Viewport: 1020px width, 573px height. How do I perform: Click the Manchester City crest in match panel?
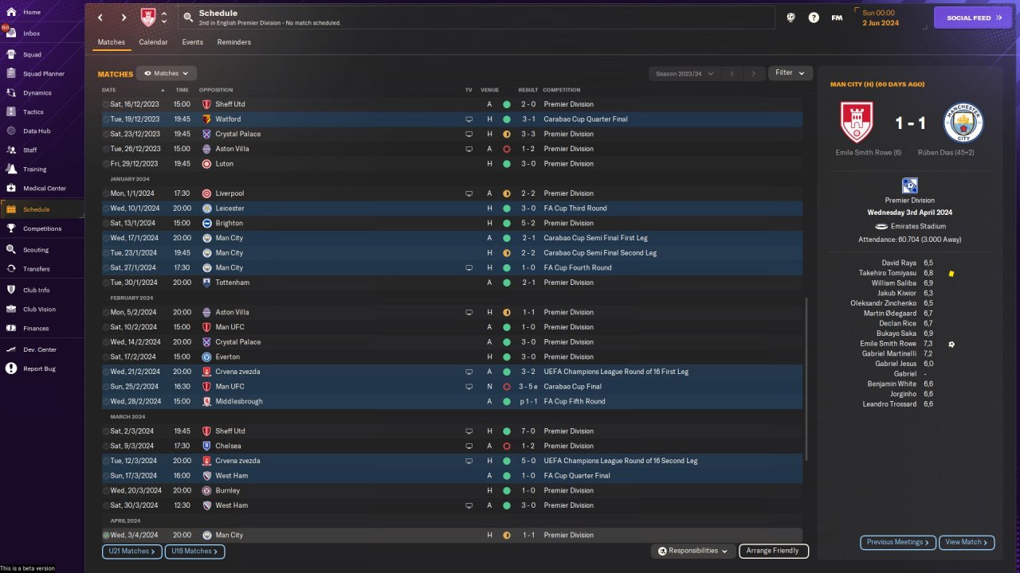coord(963,123)
